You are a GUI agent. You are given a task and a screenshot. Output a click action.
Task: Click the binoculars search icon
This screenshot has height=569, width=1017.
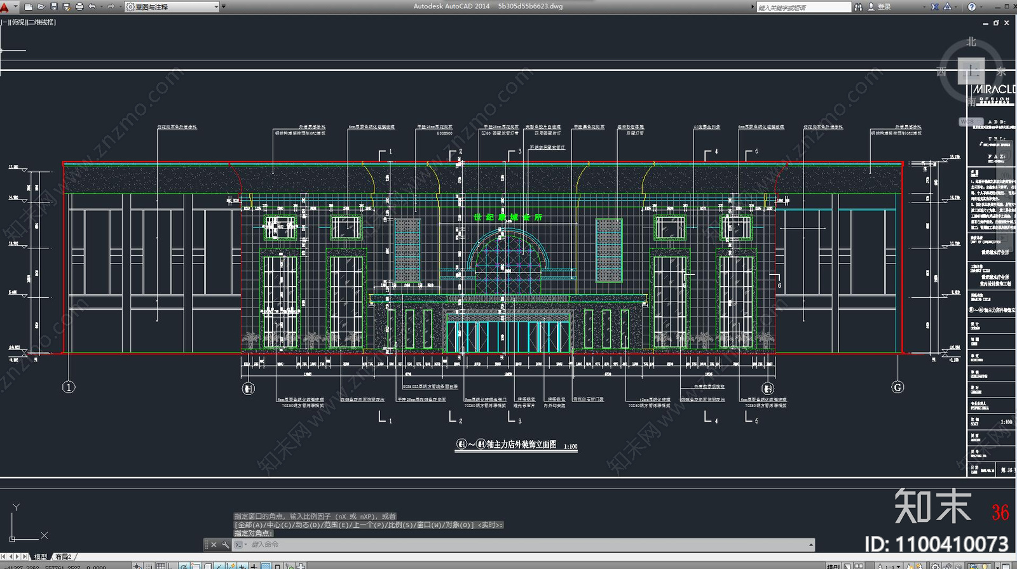point(858,7)
